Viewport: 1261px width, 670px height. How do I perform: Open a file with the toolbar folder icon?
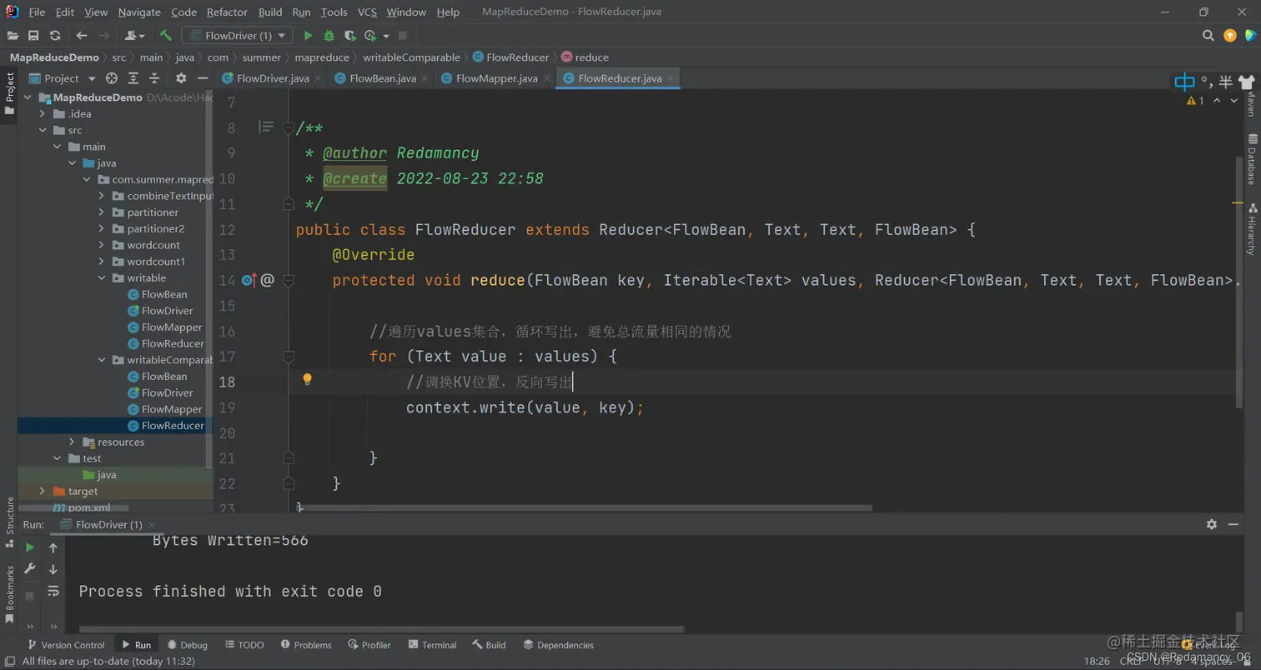(13, 36)
